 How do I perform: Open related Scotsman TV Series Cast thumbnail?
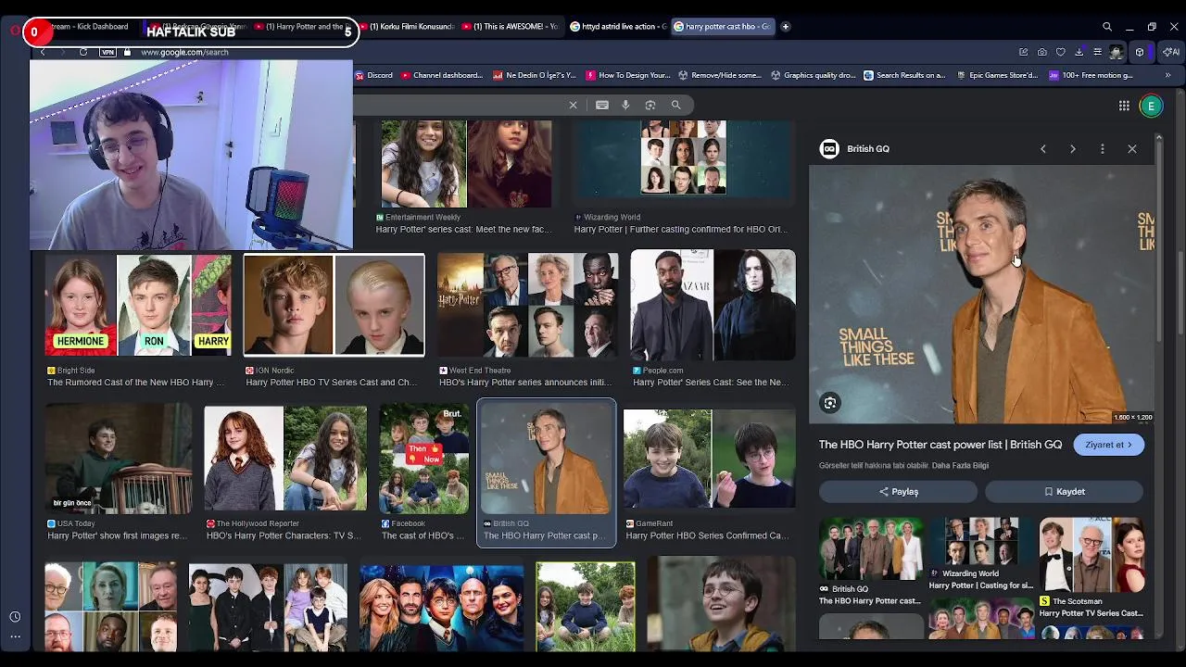[x=1091, y=556]
